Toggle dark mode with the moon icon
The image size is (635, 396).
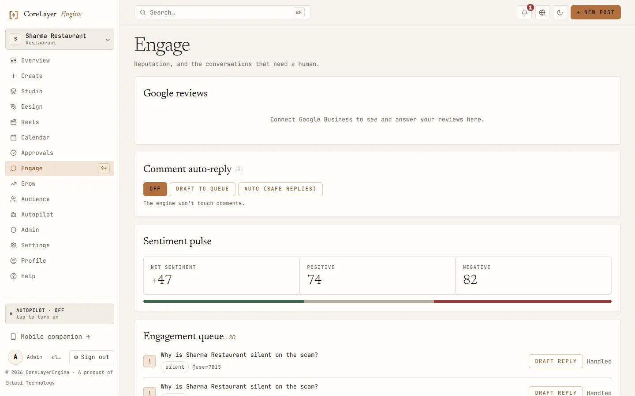[x=560, y=12]
